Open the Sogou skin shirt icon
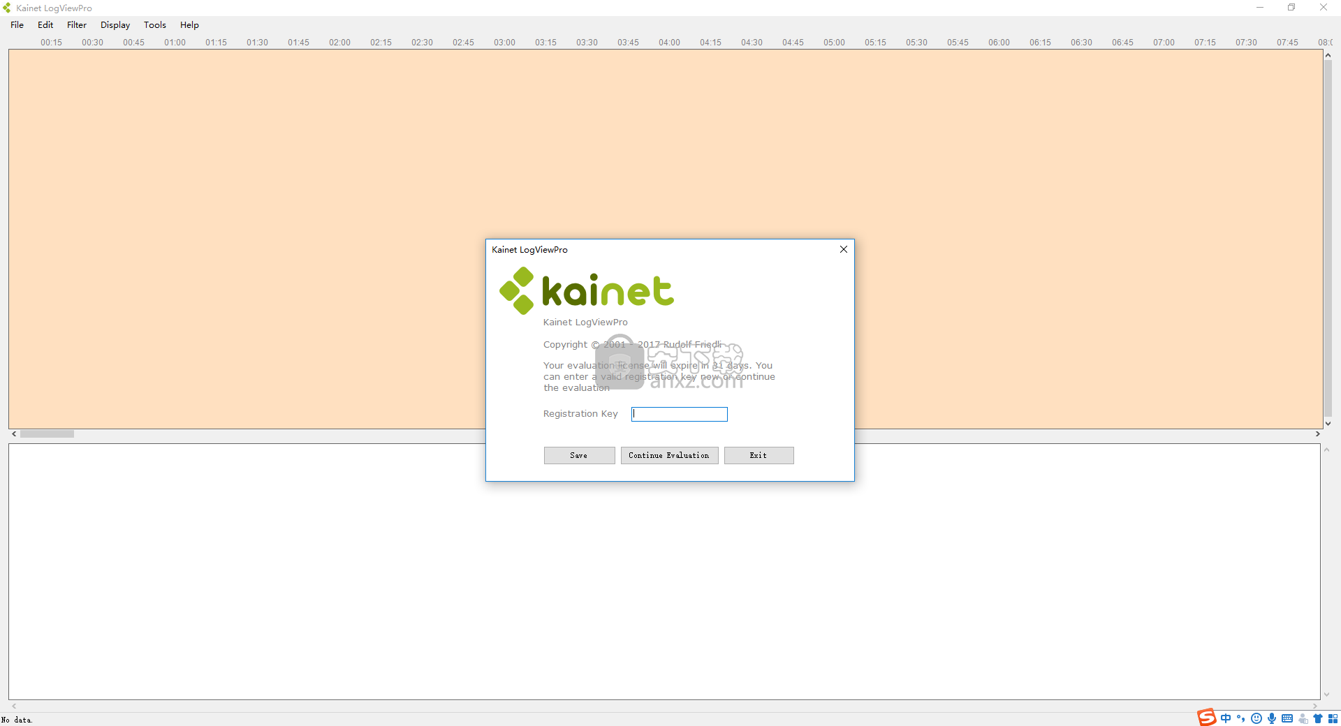Screen dimensions: 1341x726 point(1318,718)
